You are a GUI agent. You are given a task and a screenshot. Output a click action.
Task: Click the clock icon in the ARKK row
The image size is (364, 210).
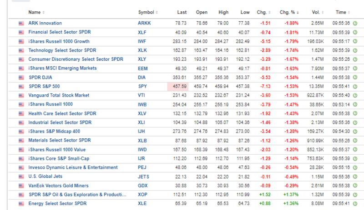click(355, 23)
